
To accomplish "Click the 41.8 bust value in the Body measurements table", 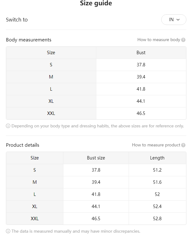I will [141, 89].
